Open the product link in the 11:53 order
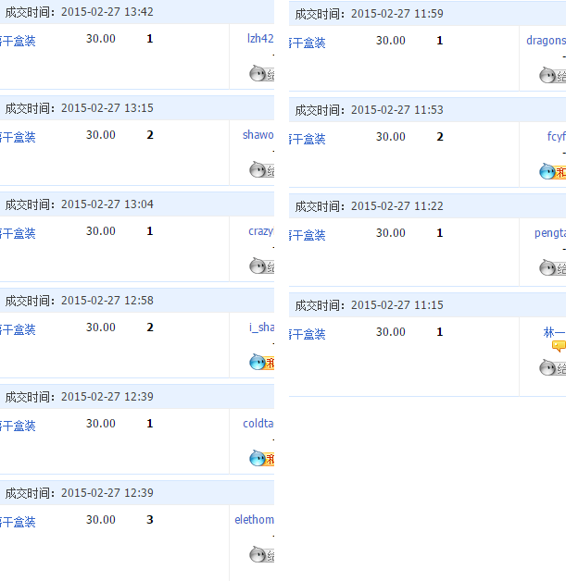Viewport: 566px width, 581px height. pyautogui.click(x=308, y=139)
